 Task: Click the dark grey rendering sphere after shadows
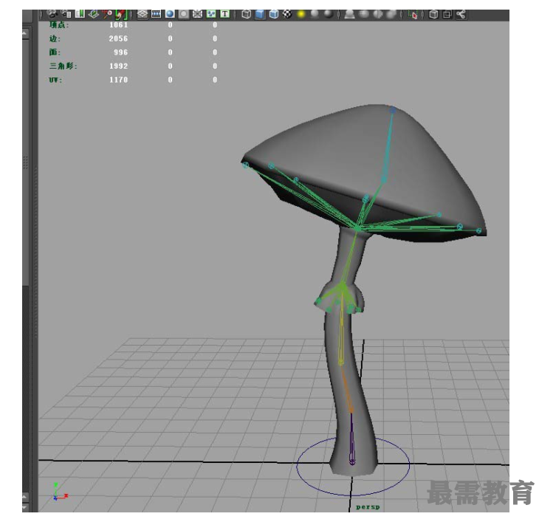click(329, 14)
